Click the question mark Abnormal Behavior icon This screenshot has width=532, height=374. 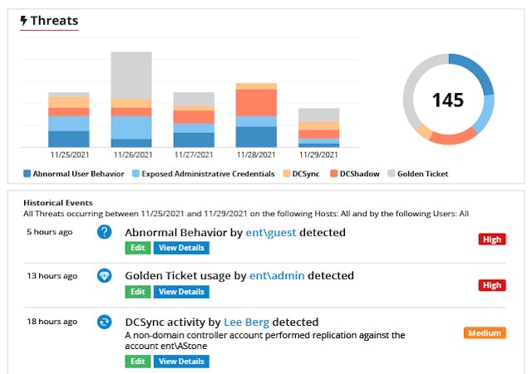104,232
